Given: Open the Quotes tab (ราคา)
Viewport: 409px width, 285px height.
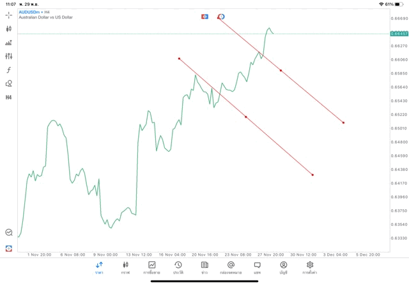Looking at the screenshot, I should pyautogui.click(x=99, y=268).
